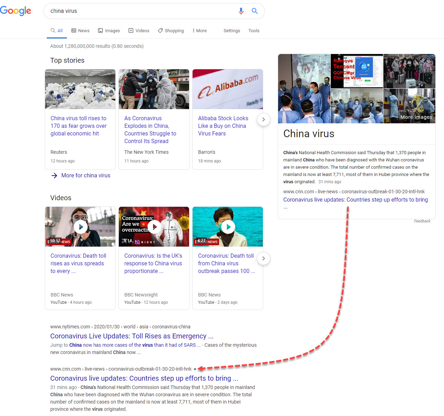Open the NYTimes Coronavirus Live Updates result
This screenshot has height=416, width=444.
pyautogui.click(x=132, y=336)
